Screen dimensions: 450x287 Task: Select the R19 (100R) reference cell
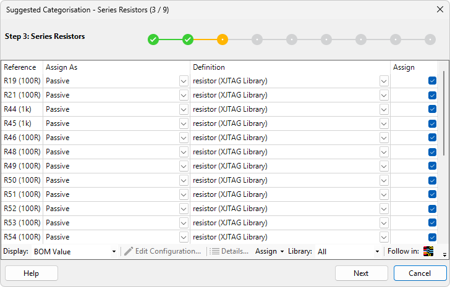(x=22, y=81)
